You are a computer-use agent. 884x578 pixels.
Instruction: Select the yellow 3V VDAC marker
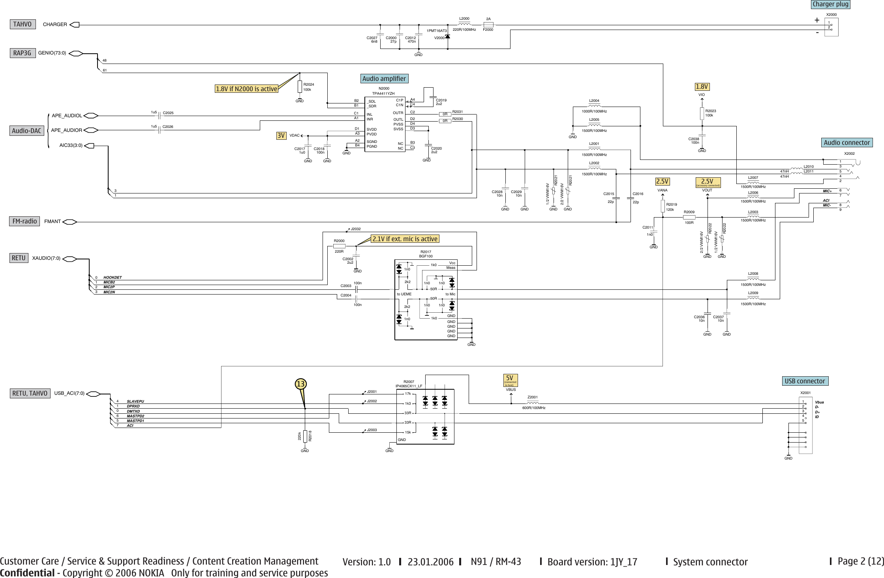[281, 135]
